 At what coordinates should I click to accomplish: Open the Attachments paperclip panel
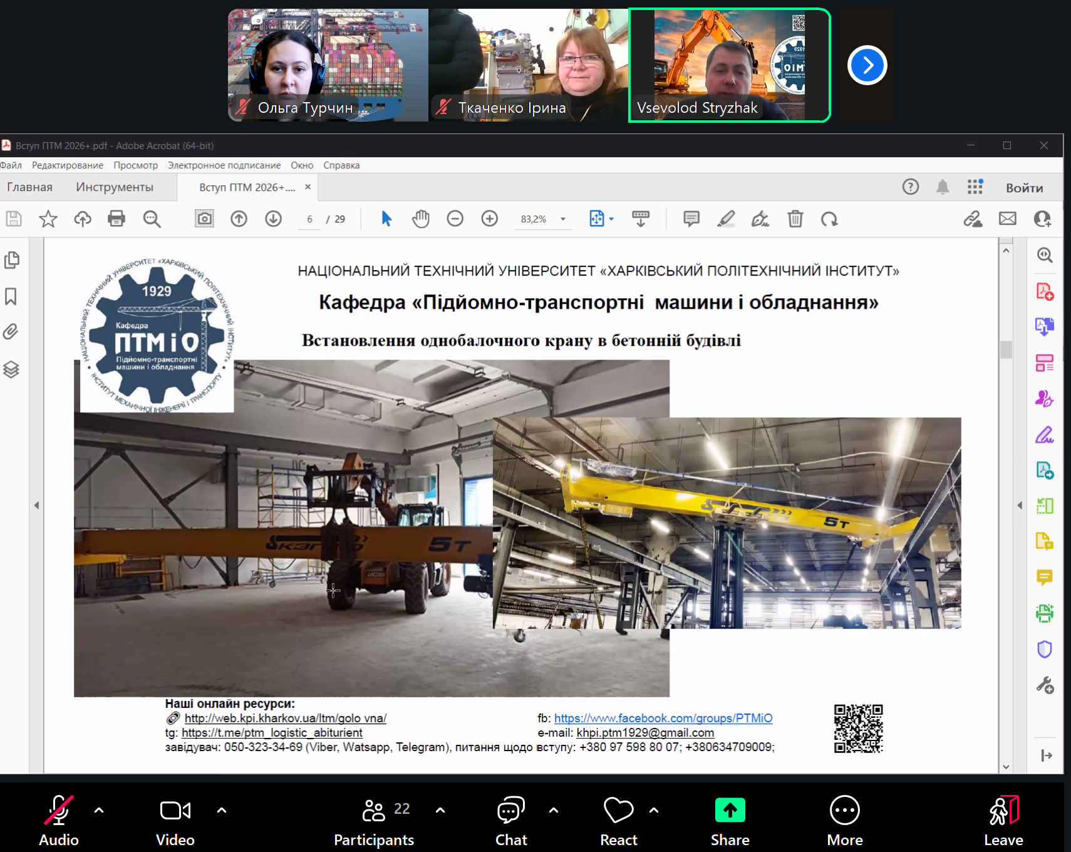coord(11,331)
